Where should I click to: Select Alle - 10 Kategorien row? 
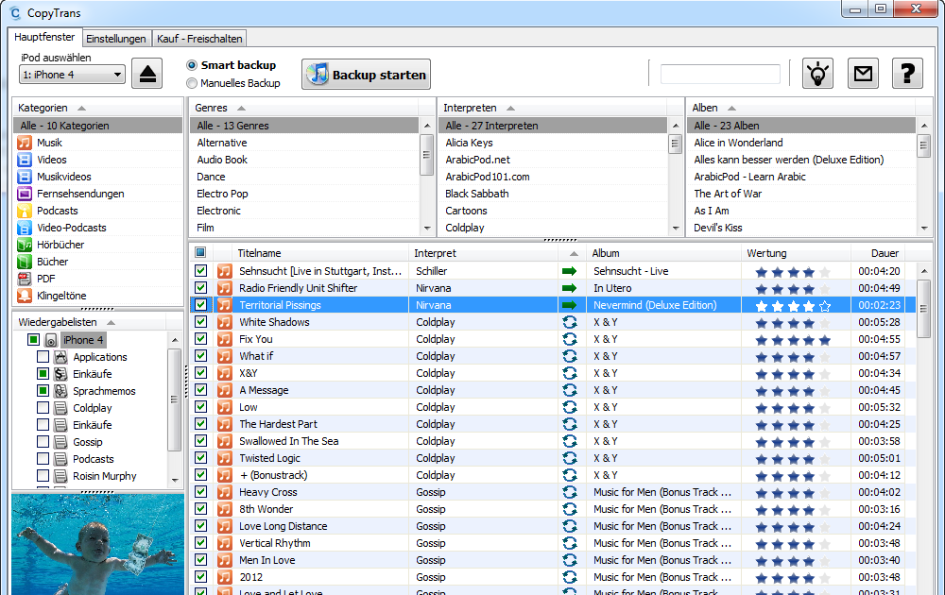point(97,126)
